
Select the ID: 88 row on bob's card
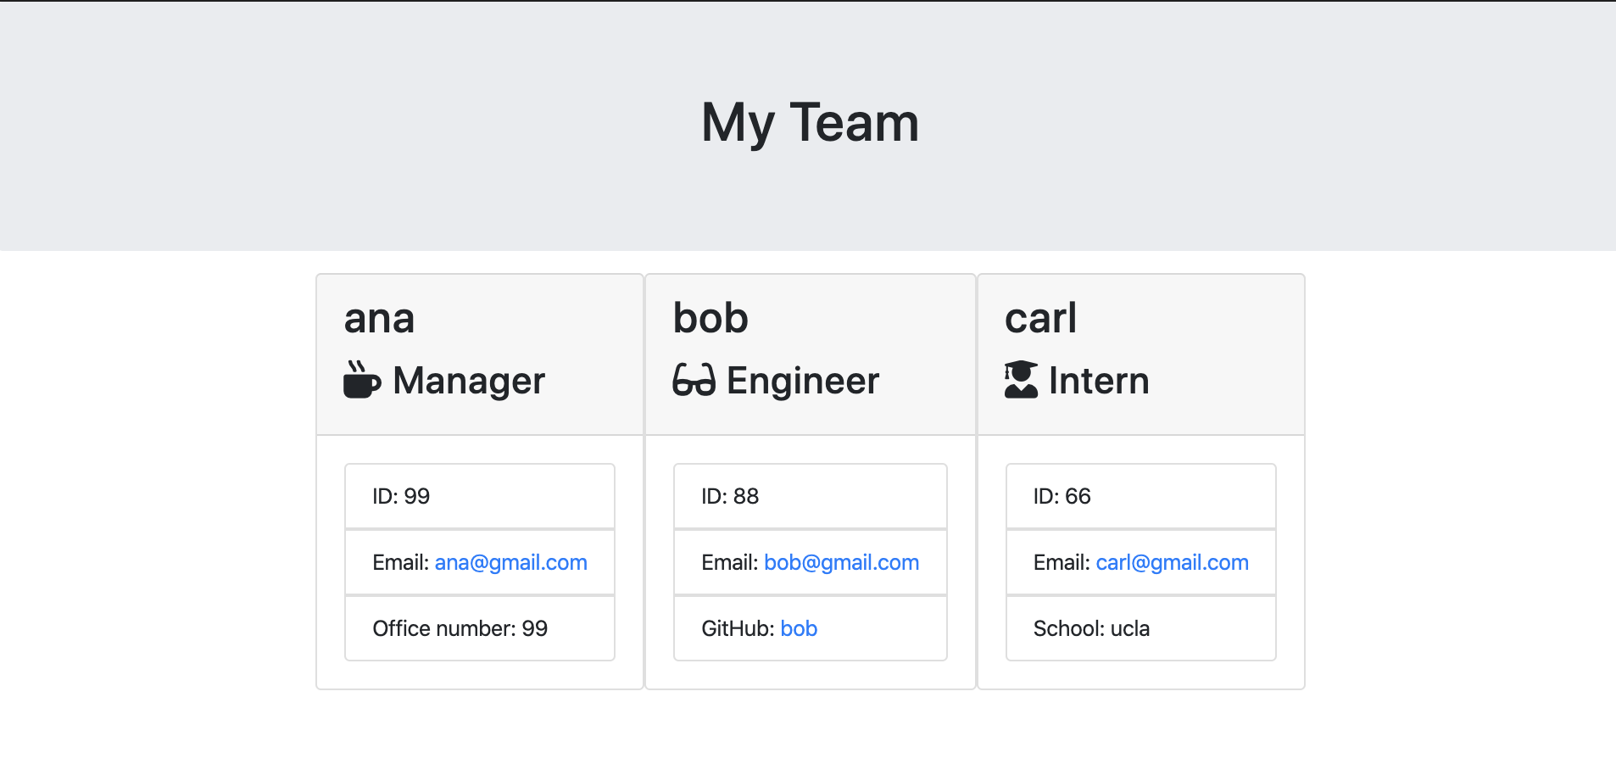(811, 496)
